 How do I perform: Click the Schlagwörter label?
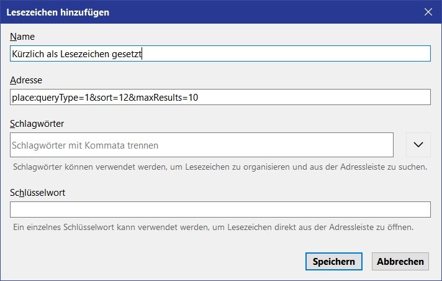[x=37, y=122]
